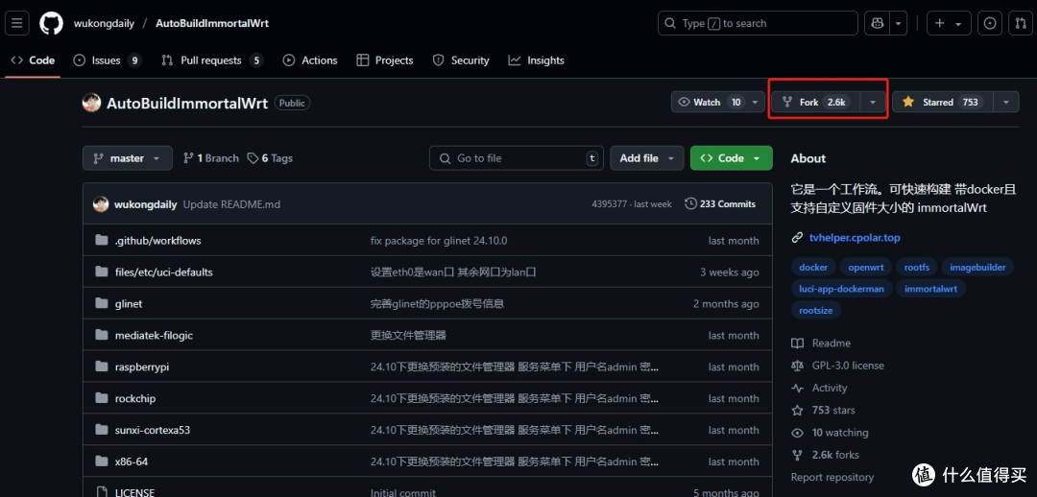Open the Add file dropdown

pos(646,158)
